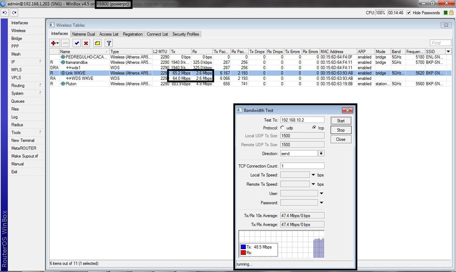Click the yellow Comment toolbar button
This screenshot has width=456, height=272.
(x=97, y=43)
